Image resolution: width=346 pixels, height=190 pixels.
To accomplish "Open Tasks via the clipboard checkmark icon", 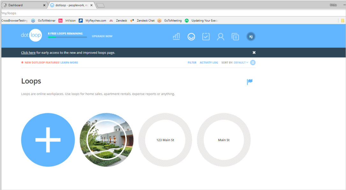I will pyautogui.click(x=206, y=36).
